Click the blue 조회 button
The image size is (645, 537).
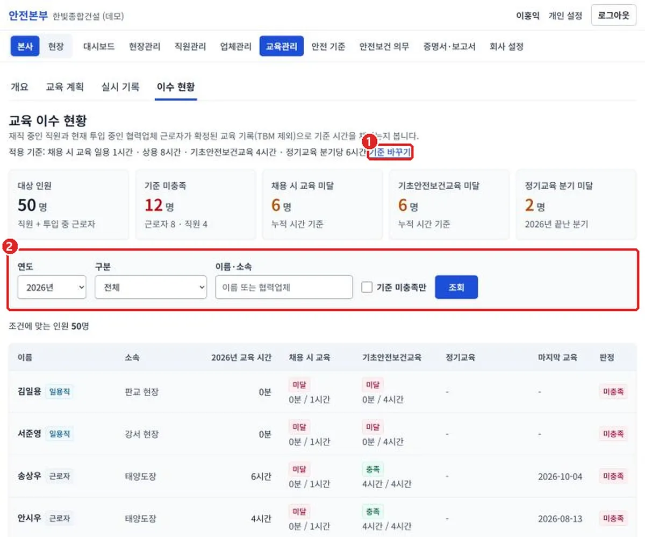click(x=456, y=287)
